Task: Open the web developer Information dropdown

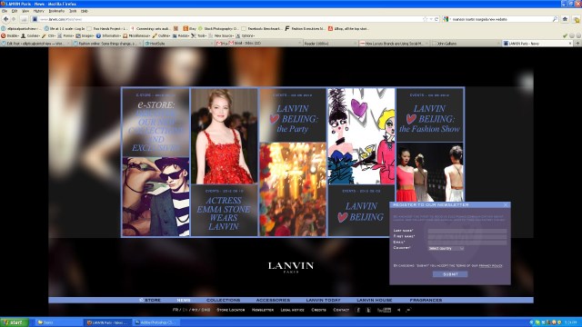Action: click(108, 36)
